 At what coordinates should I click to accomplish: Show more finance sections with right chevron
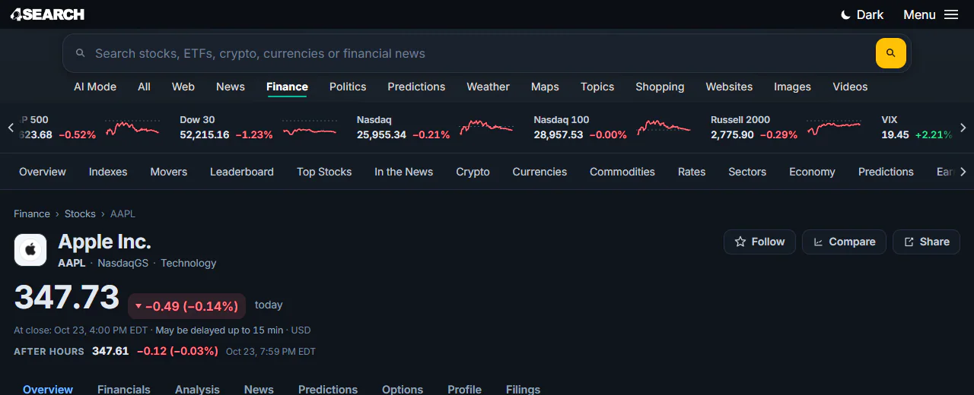[x=963, y=172]
